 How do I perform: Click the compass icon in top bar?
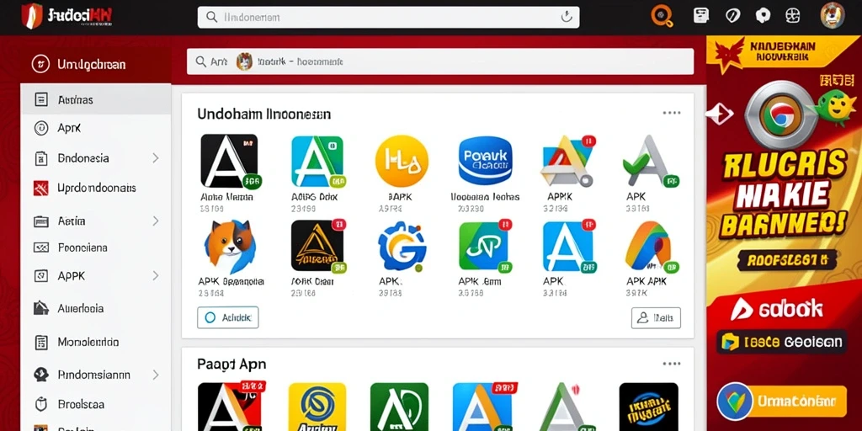(733, 15)
